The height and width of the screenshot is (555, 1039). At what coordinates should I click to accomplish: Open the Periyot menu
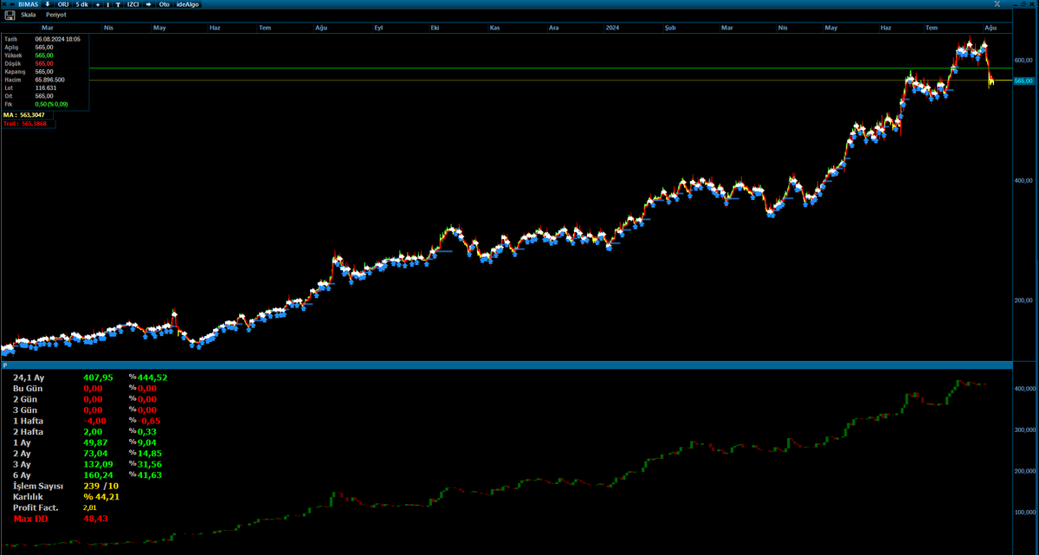pyautogui.click(x=56, y=16)
